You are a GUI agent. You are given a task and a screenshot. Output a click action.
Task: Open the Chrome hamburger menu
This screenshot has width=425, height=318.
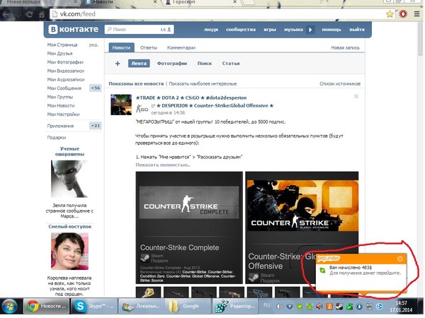[x=417, y=14]
